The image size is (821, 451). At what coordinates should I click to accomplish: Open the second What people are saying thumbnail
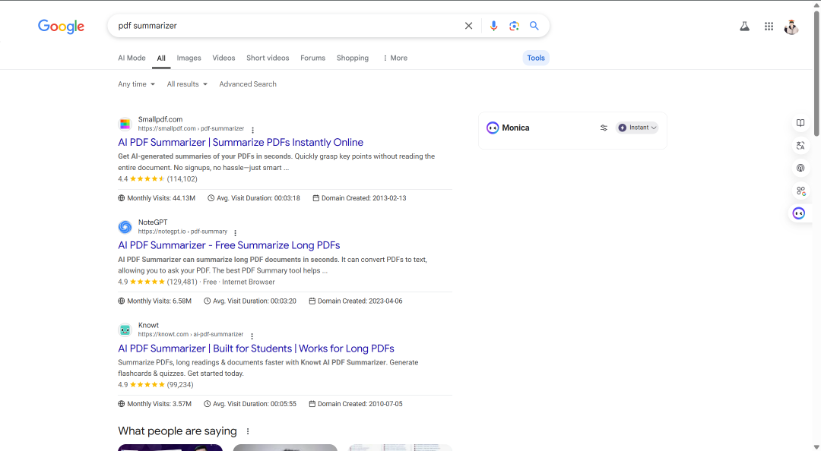coord(285,447)
